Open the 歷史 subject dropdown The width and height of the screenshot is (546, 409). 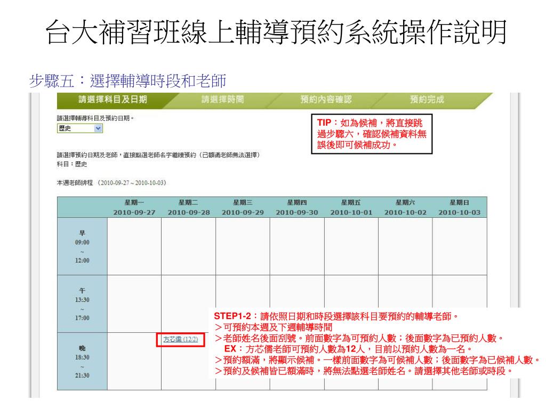(x=80, y=128)
